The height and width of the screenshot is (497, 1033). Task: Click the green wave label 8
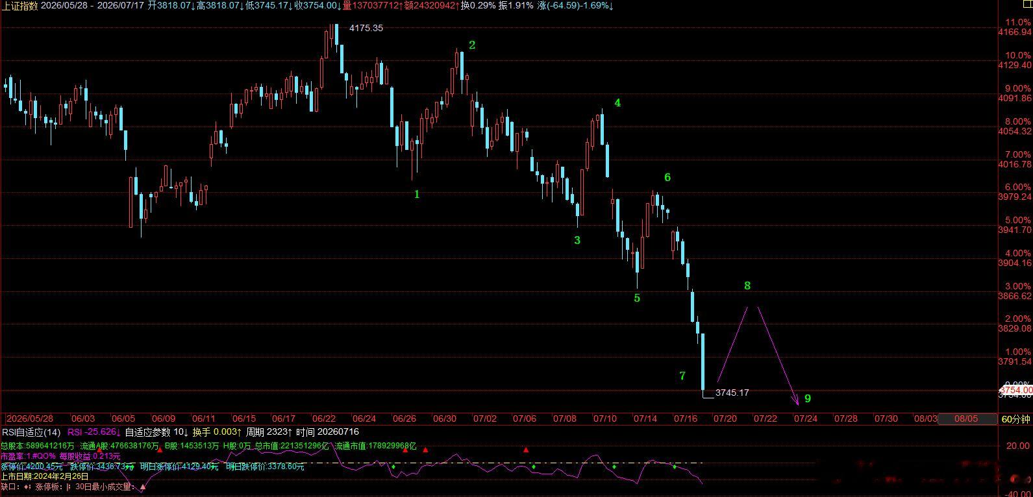point(747,285)
